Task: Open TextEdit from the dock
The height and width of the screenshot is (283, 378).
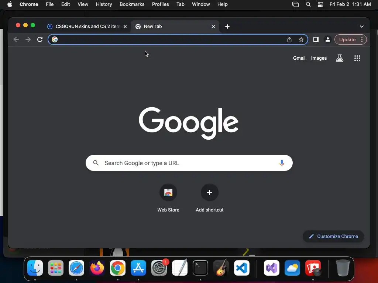Action: coord(180,268)
